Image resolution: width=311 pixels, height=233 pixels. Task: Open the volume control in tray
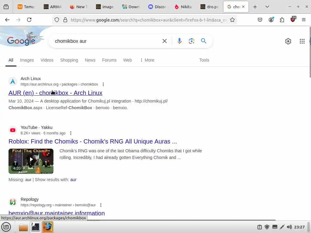point(289,227)
